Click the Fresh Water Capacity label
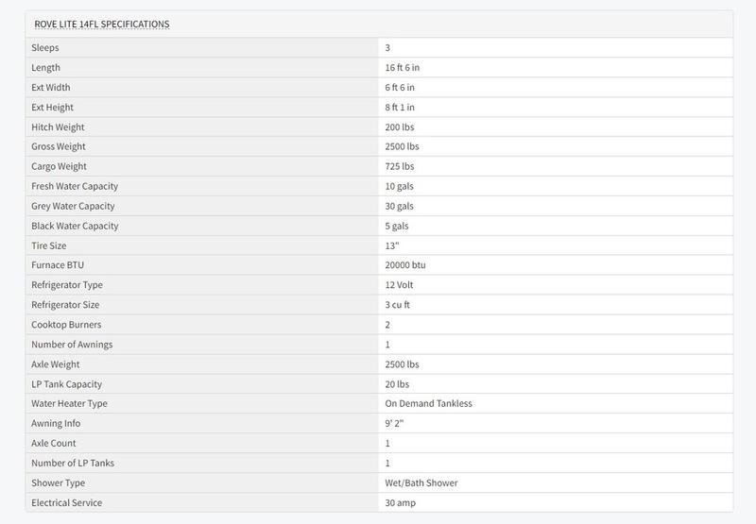Screen dimensions: 756x524 coord(75,186)
